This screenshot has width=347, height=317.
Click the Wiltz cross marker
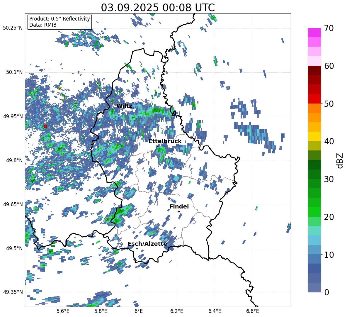pos(126,111)
